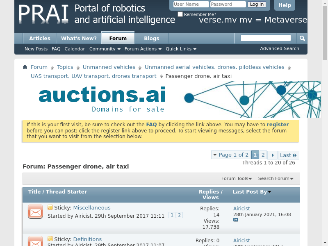Sort by Views column header
Image resolution: width=328 pixels, height=246 pixels.
pyautogui.click(x=211, y=198)
